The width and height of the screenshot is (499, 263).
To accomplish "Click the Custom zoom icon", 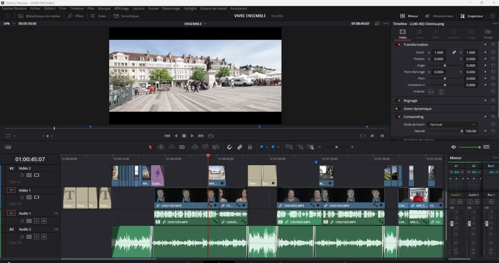I will (310, 147).
